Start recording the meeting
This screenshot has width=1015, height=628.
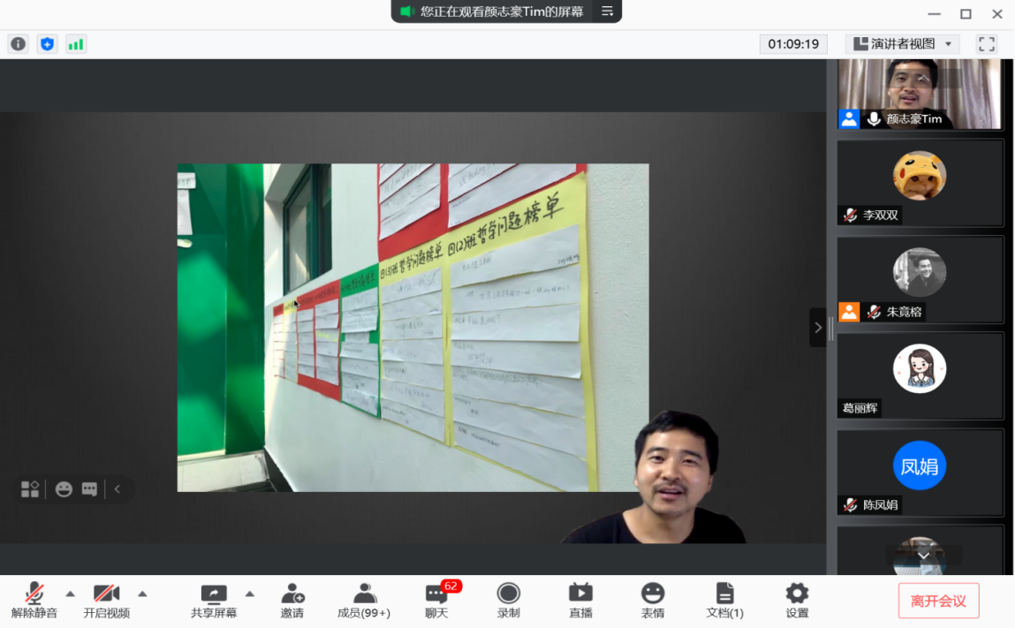click(x=508, y=601)
